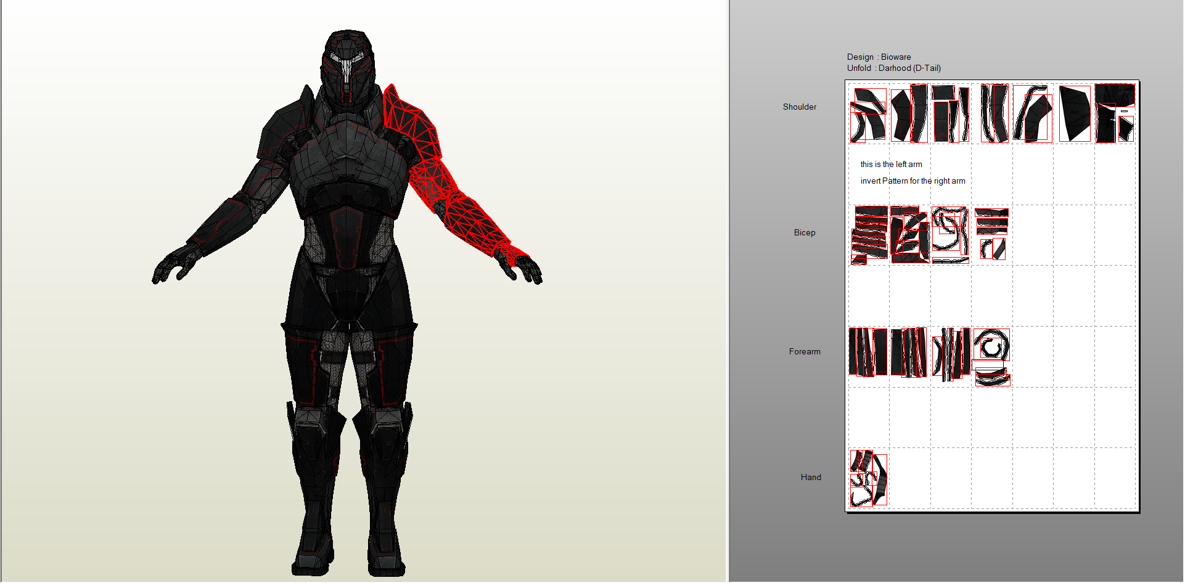Select the Shoulder label
This screenshot has height=583, width=1185.
point(800,107)
